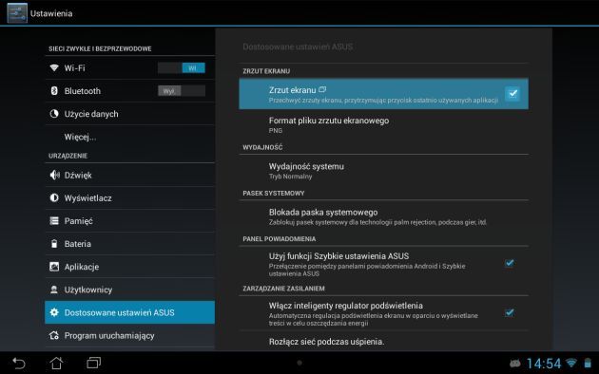Tap the Bluetooth label in sidebar
The image size is (599, 374).
pyautogui.click(x=83, y=91)
